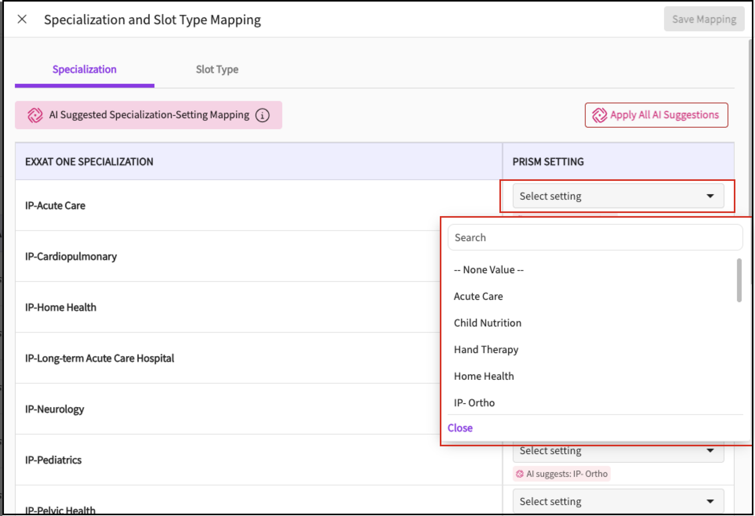The width and height of the screenshot is (755, 516).
Task: Choose the None Value option
Action: coord(488,270)
